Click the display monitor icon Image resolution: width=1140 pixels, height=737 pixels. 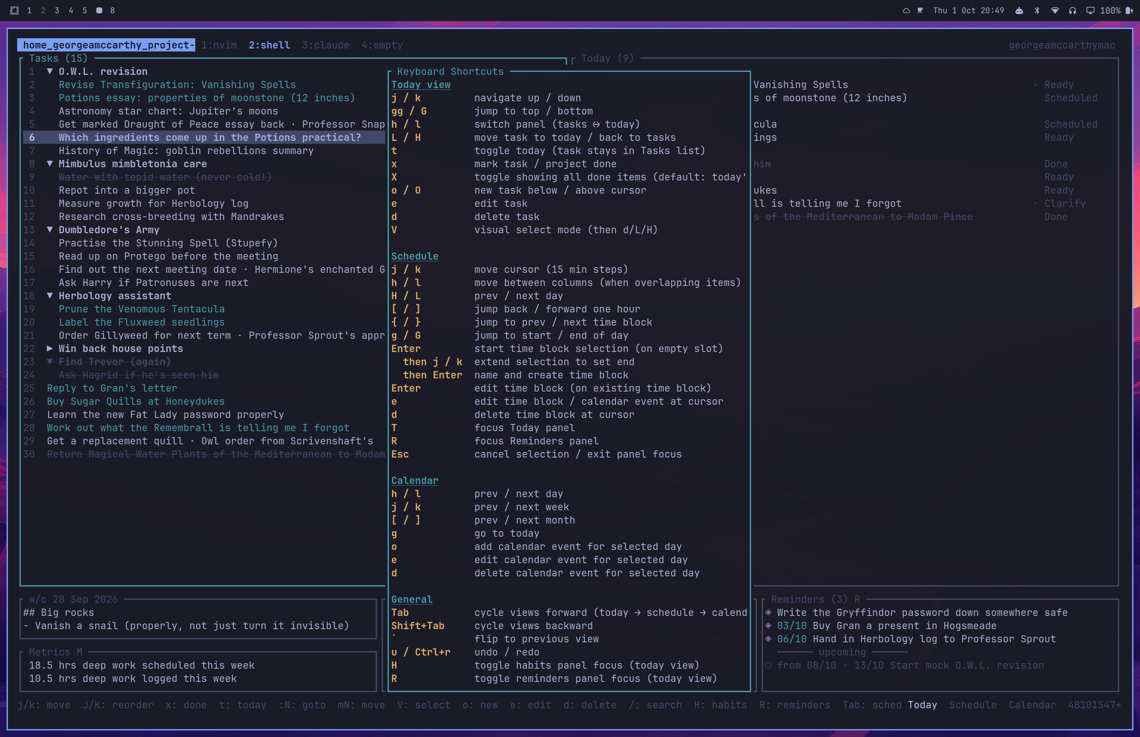pyautogui.click(x=1090, y=11)
